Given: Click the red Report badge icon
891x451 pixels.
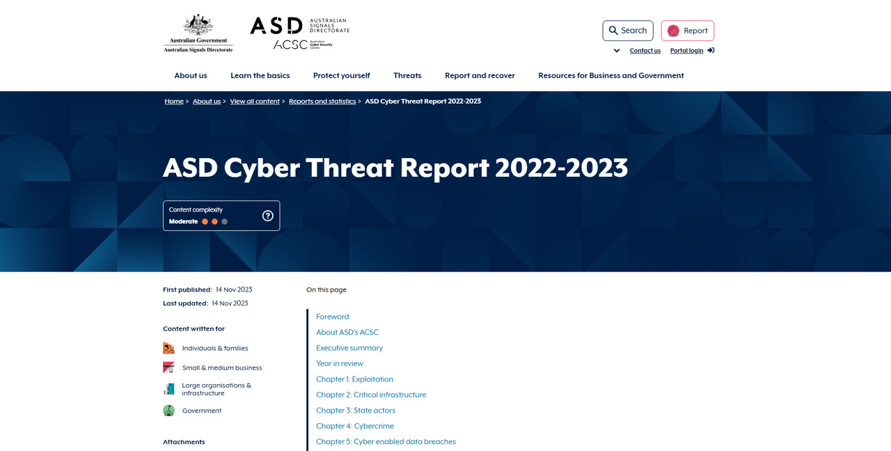Looking at the screenshot, I should pos(673,31).
